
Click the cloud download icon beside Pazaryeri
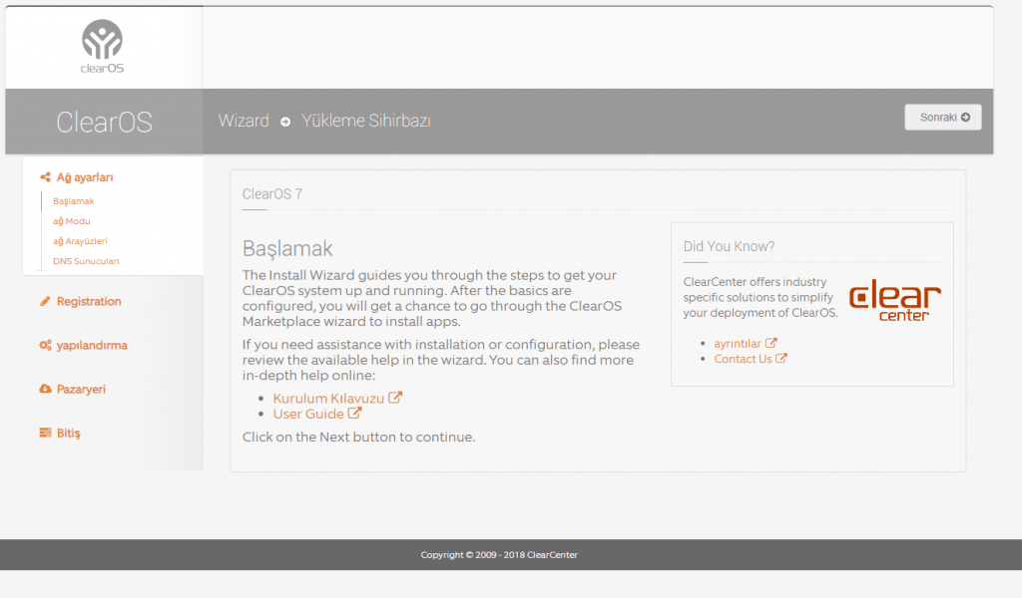pyautogui.click(x=45, y=389)
